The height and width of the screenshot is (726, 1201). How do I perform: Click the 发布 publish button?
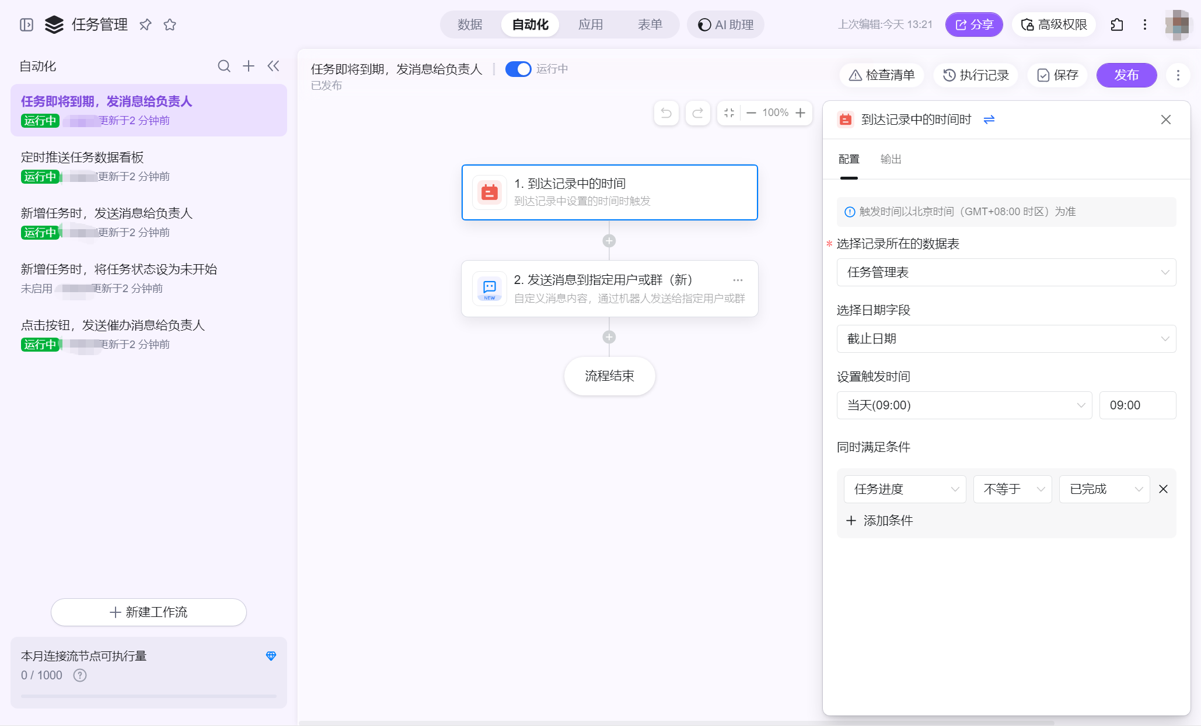[1126, 75]
